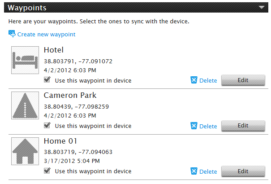Click the delete icon for Cameron Park
Image resolution: width=271 pixels, height=184 pixels.
tap(194, 126)
